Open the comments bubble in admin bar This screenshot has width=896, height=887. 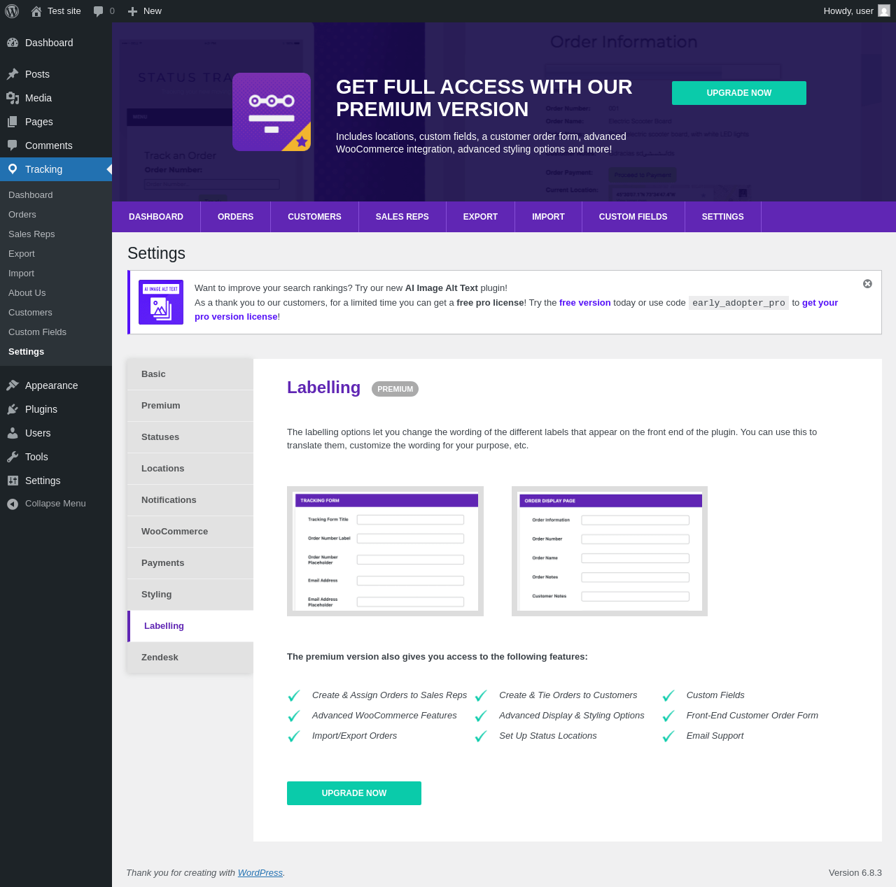point(99,11)
